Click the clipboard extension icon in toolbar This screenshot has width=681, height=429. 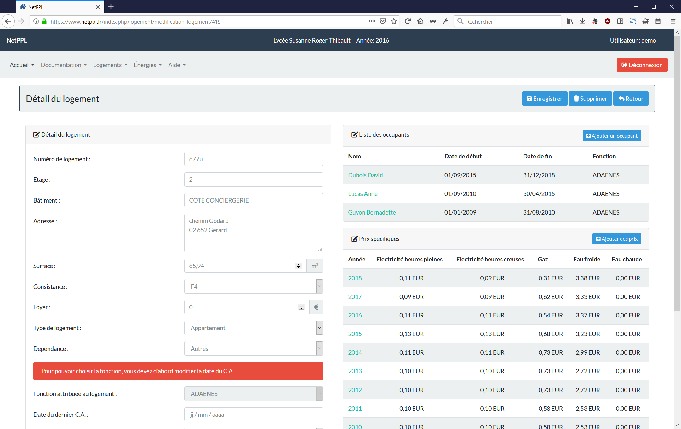[x=658, y=21]
